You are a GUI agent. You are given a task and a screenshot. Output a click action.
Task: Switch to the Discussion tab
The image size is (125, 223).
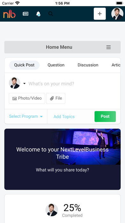pos(88,65)
